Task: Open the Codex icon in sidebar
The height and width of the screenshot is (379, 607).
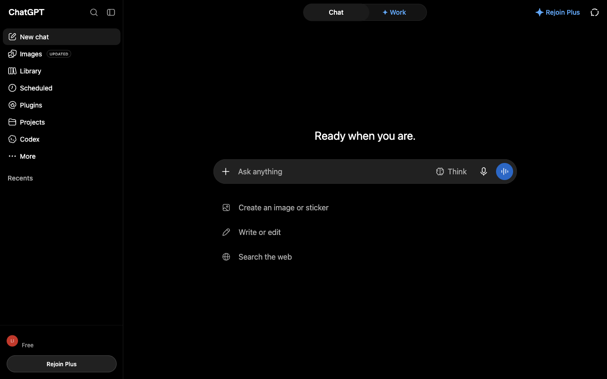Action: click(12, 139)
